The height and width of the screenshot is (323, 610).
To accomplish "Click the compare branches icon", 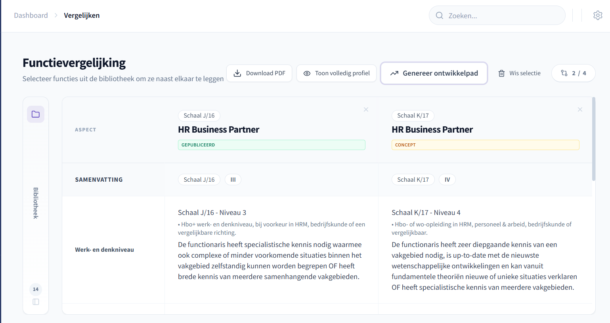I will click(564, 73).
